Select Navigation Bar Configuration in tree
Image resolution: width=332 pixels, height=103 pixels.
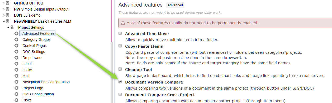pyautogui.click(x=46, y=82)
